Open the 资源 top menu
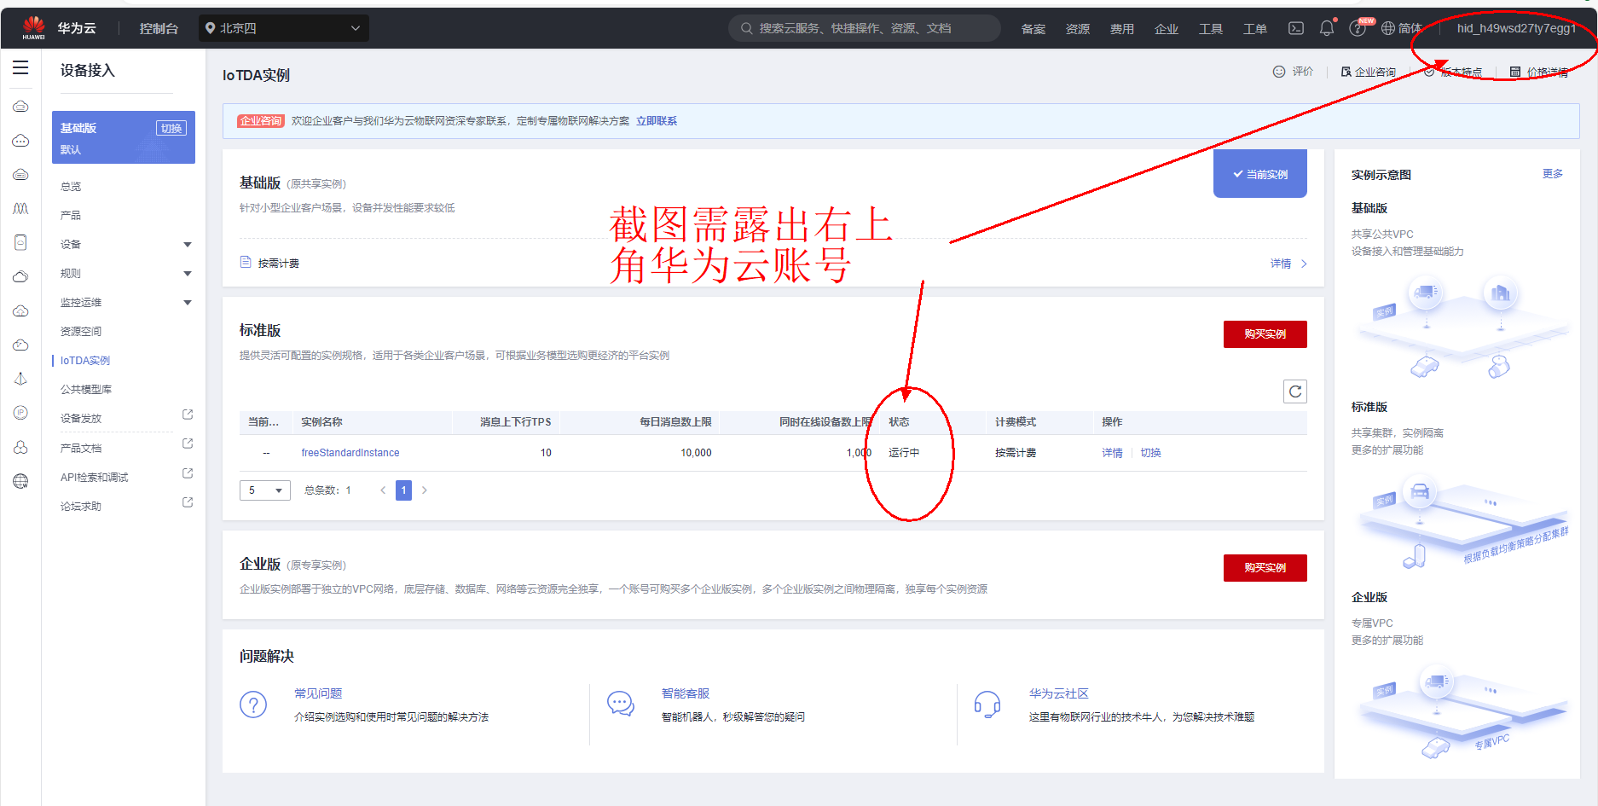The image size is (1598, 806). click(1078, 29)
